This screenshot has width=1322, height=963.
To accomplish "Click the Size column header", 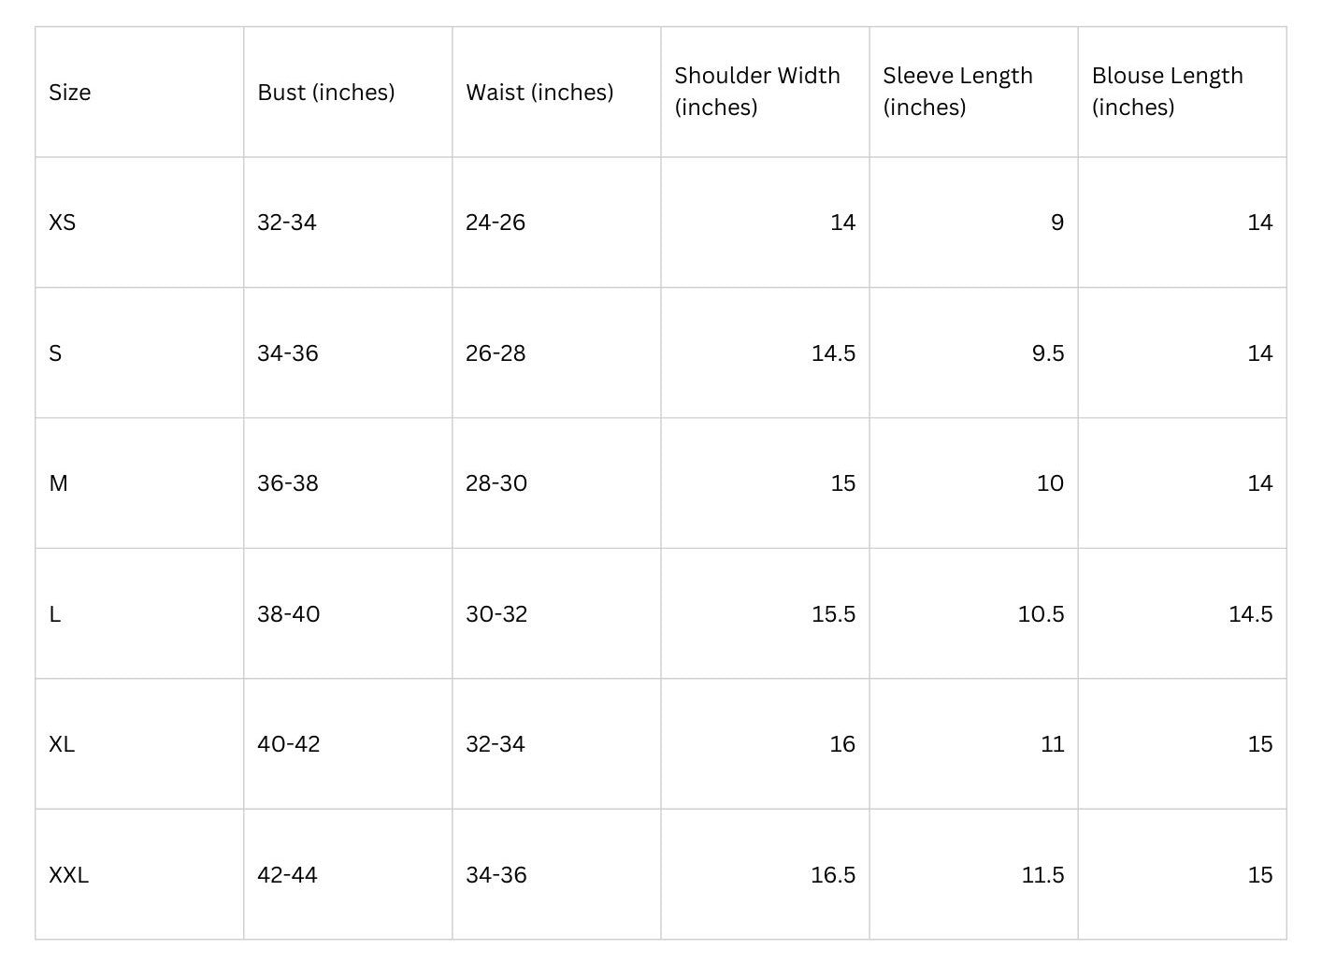I will (x=70, y=93).
